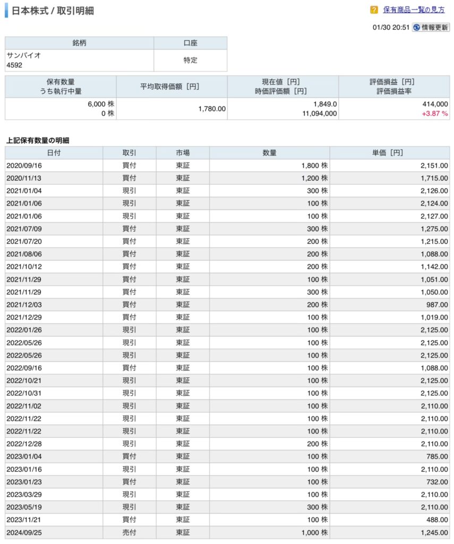Click the 数量 column header
Viewport: 454px width, 544px height.
point(269,153)
